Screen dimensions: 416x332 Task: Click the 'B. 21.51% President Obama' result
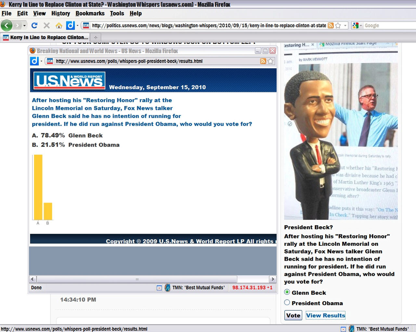coord(76,145)
